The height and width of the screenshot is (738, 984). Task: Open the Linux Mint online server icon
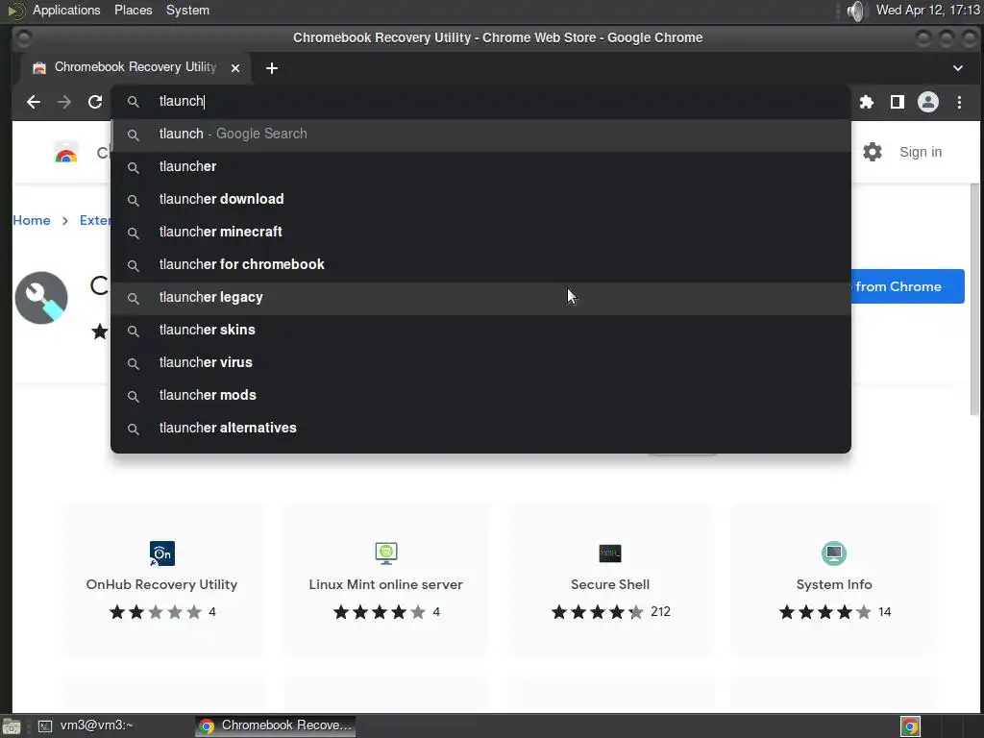point(386,553)
